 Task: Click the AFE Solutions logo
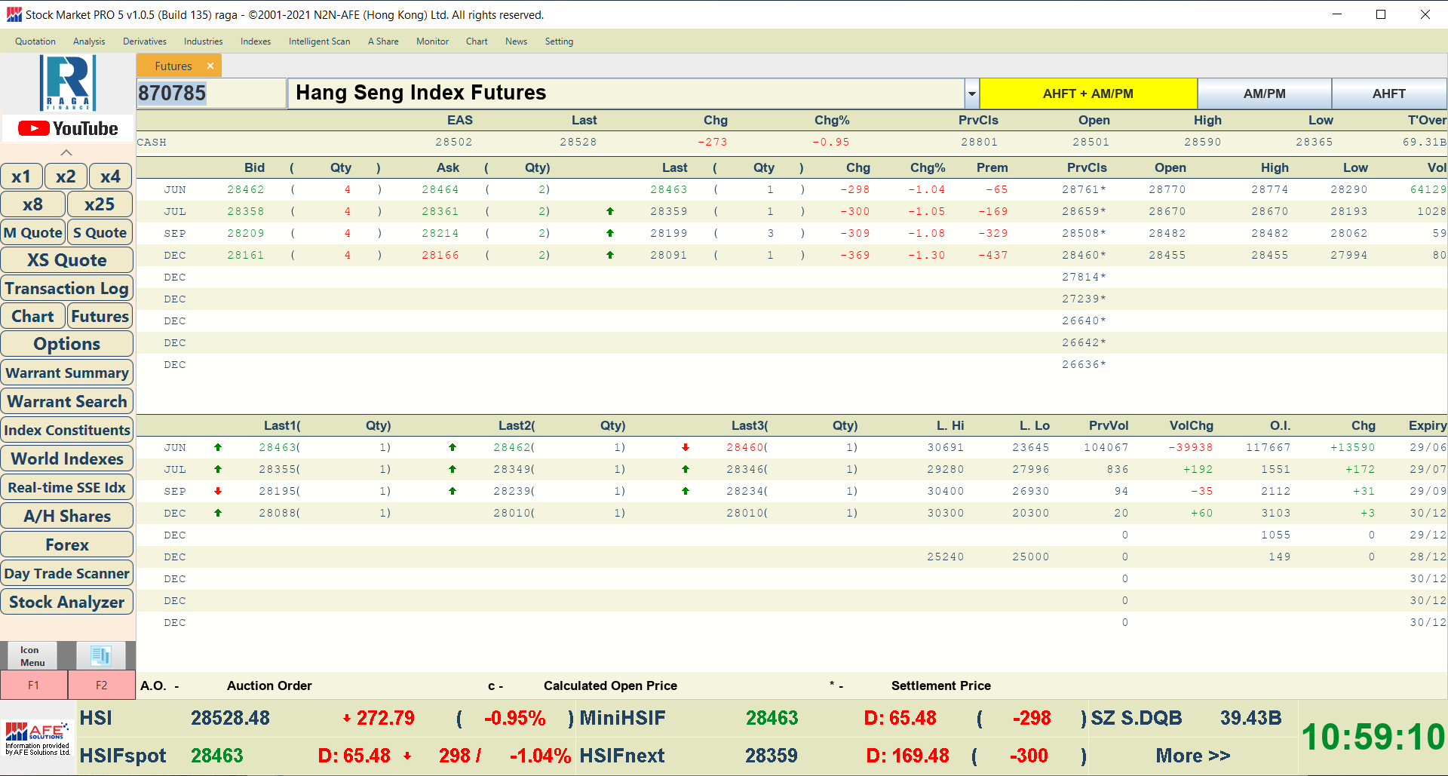click(38, 738)
